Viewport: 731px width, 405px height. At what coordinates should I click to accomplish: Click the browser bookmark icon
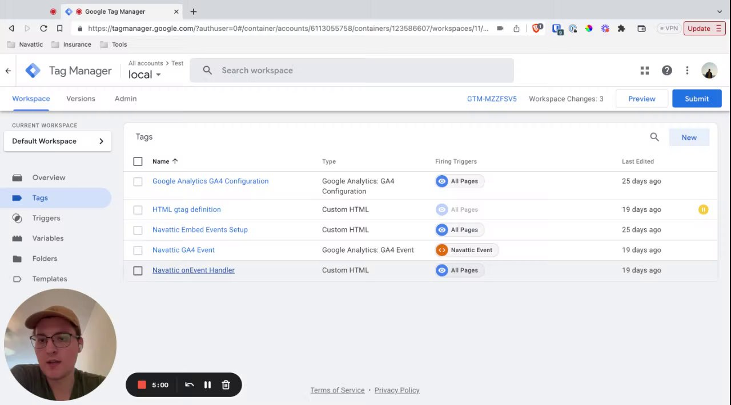click(x=59, y=28)
